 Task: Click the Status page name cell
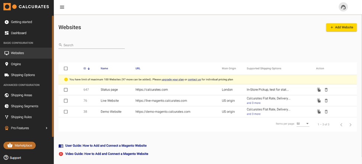coord(109,89)
